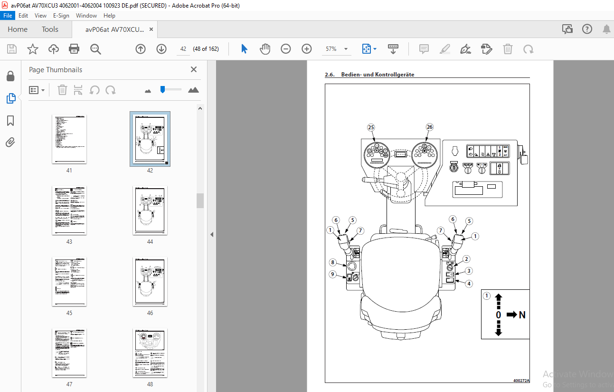This screenshot has height=392, width=614.
Task: Switch to the Tools tab
Action: coord(50,29)
